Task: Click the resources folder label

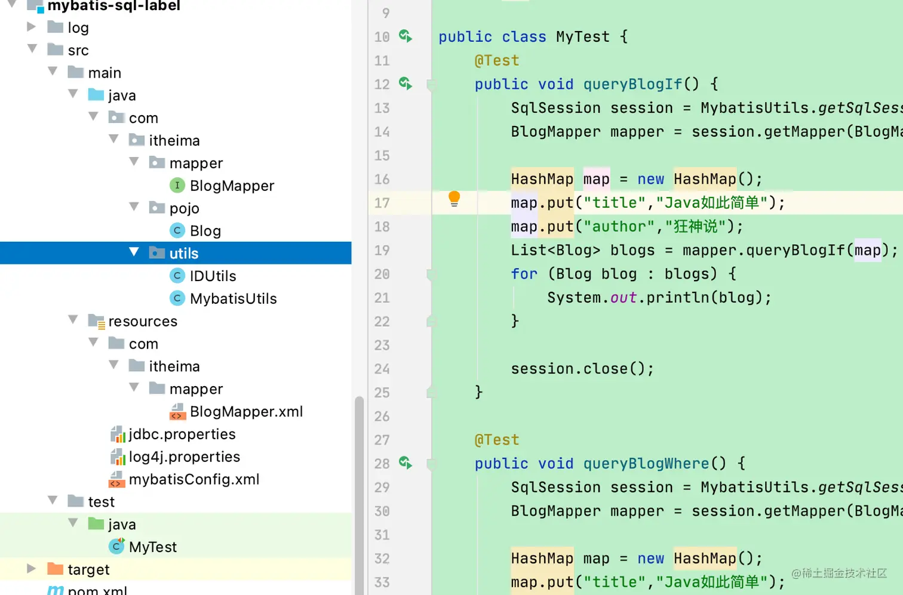Action: pos(143,322)
